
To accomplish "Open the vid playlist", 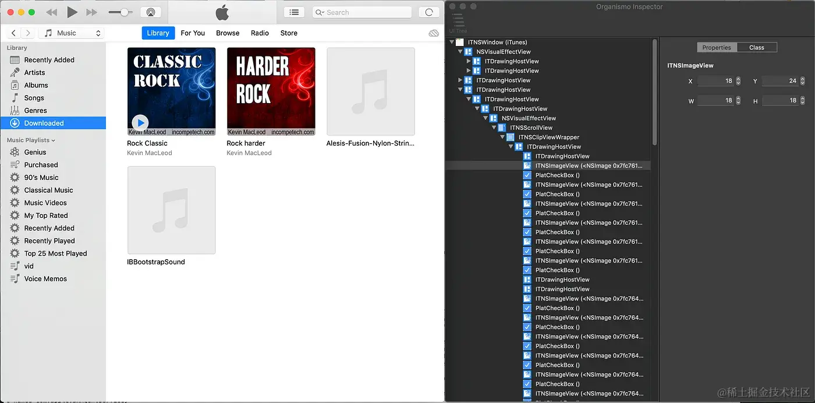I will point(53,266).
